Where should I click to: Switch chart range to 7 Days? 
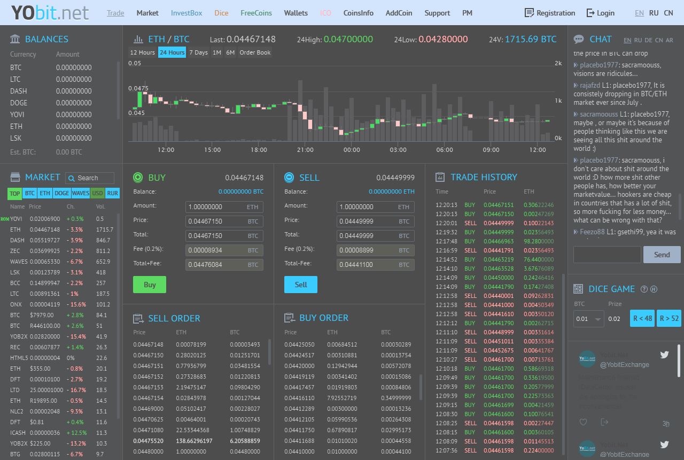click(198, 52)
